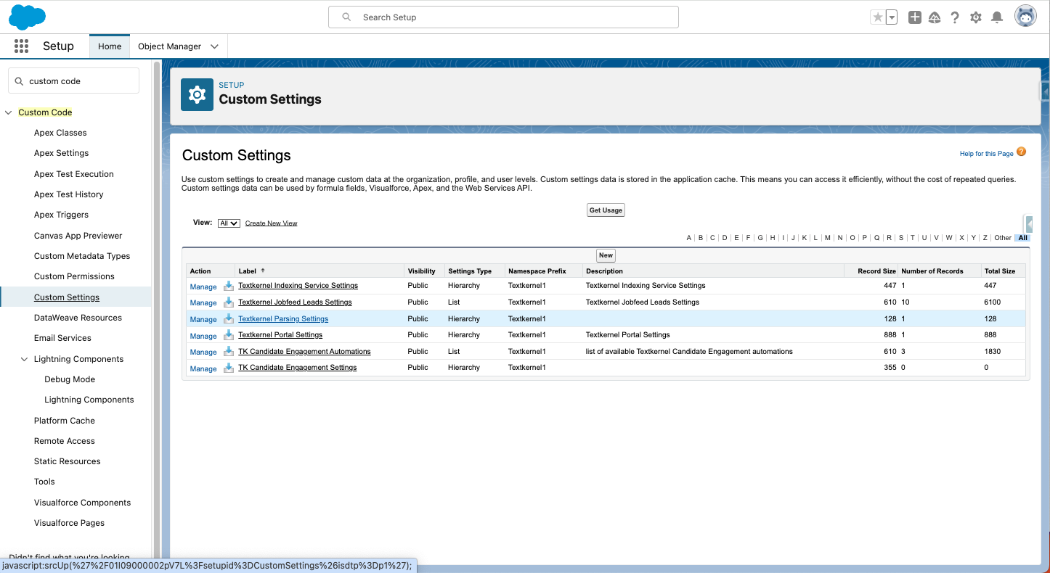
Task: Click the Help for this Page link
Action: tap(987, 154)
